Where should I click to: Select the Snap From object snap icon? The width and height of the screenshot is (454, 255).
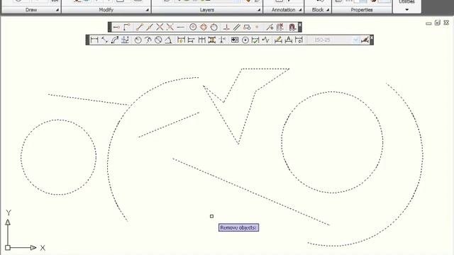[x=126, y=27]
